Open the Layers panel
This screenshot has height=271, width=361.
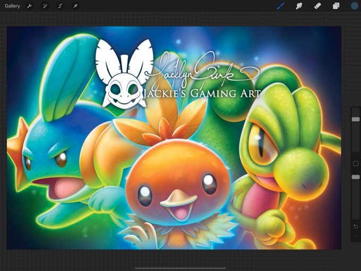(336, 6)
